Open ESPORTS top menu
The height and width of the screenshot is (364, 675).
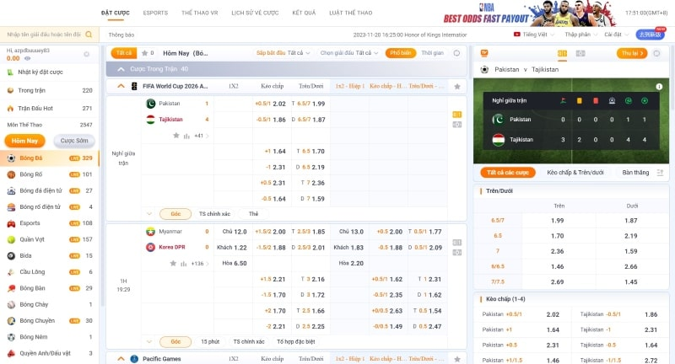pos(155,13)
